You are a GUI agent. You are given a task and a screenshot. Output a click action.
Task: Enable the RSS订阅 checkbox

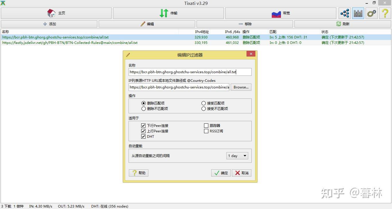(214, 131)
